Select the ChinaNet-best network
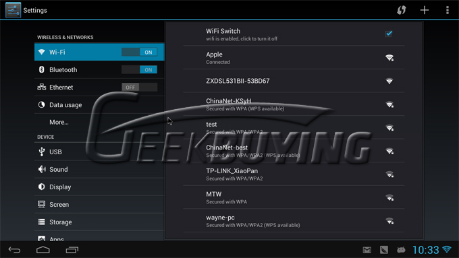This screenshot has height=258, width=459. [294, 151]
